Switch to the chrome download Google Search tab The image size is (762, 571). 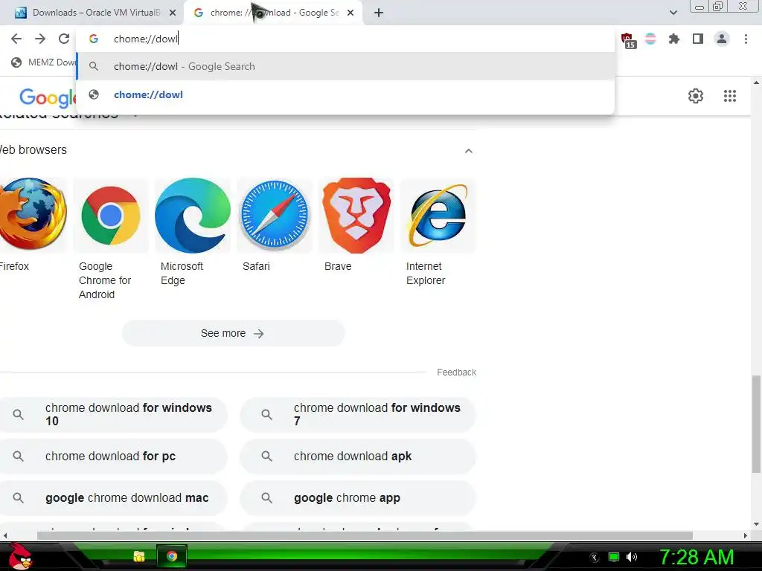click(275, 13)
